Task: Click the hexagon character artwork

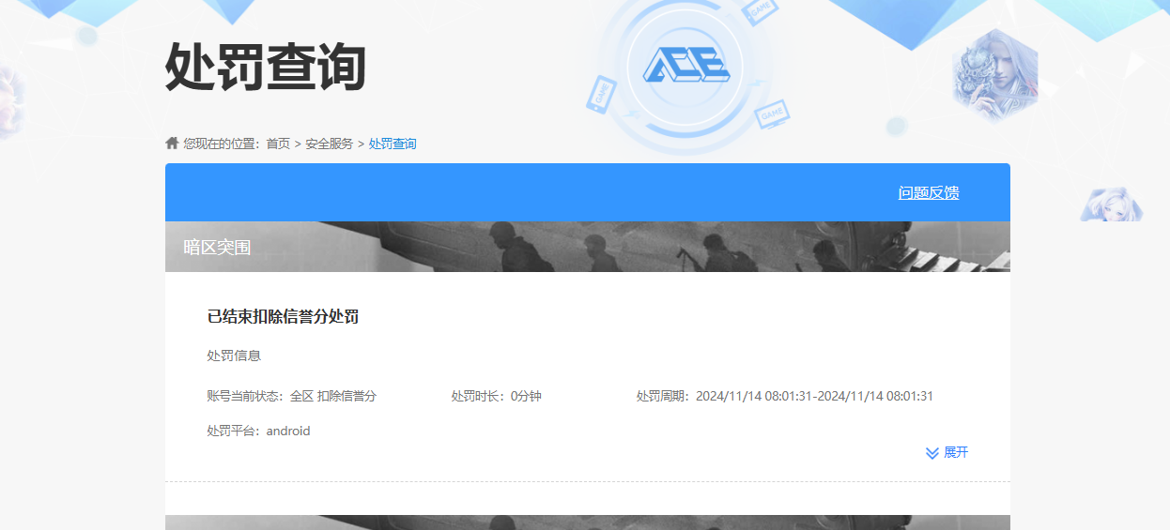Action: (995, 74)
